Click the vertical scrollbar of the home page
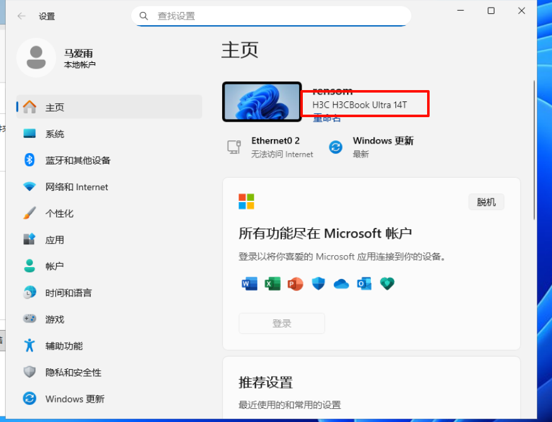Viewport: 552px width, 422px height. [534, 150]
